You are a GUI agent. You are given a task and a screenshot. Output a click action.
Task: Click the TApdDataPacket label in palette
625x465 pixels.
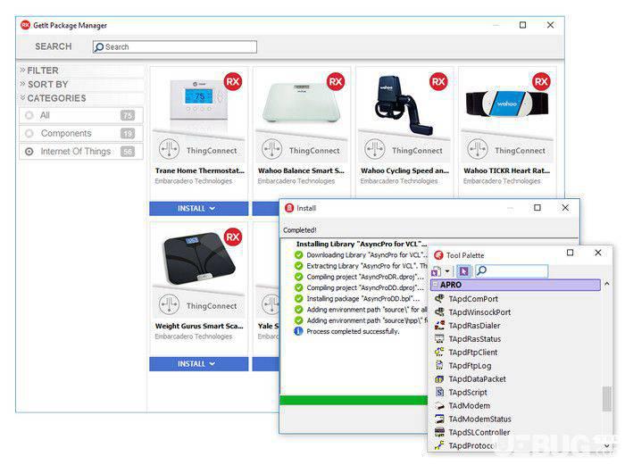point(477,379)
